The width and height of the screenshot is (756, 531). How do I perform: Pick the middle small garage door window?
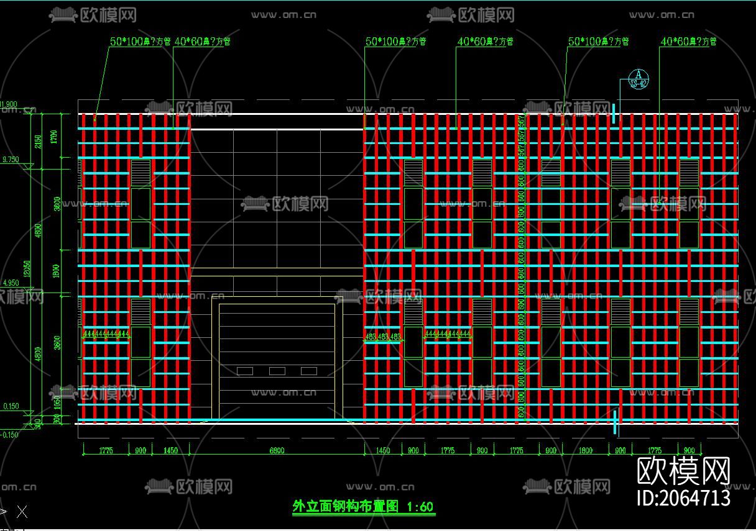[277, 371]
